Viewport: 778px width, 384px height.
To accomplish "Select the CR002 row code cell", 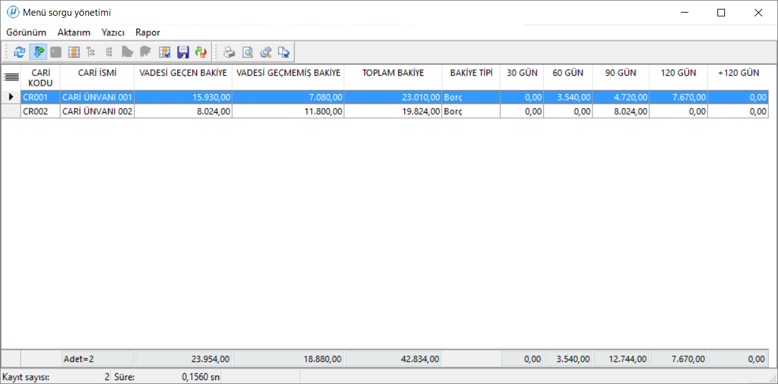I will 40,112.
